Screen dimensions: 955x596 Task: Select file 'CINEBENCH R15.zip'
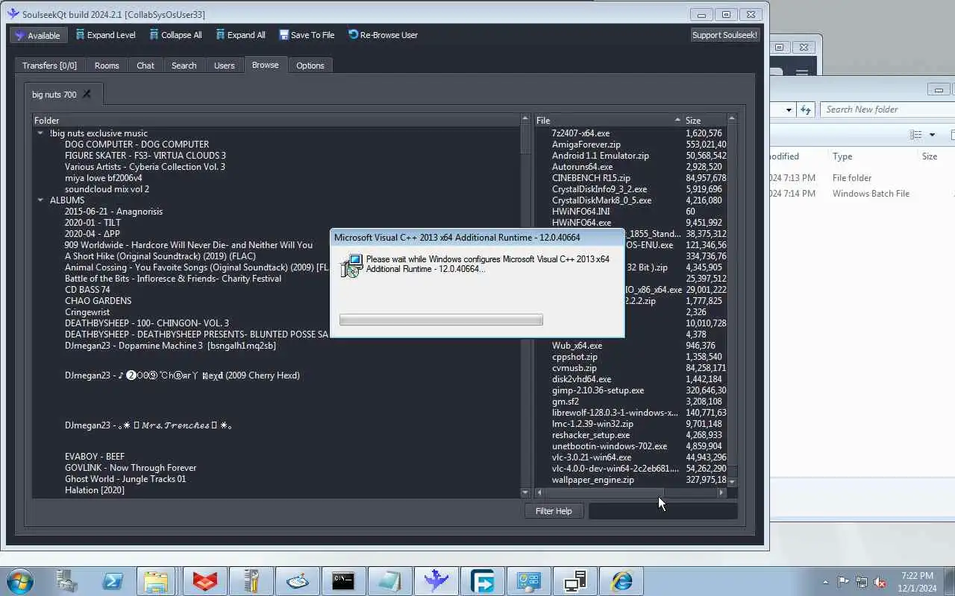click(591, 178)
